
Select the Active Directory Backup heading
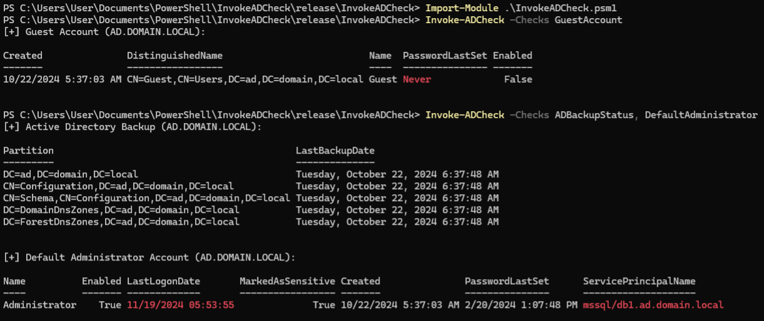[x=133, y=127]
